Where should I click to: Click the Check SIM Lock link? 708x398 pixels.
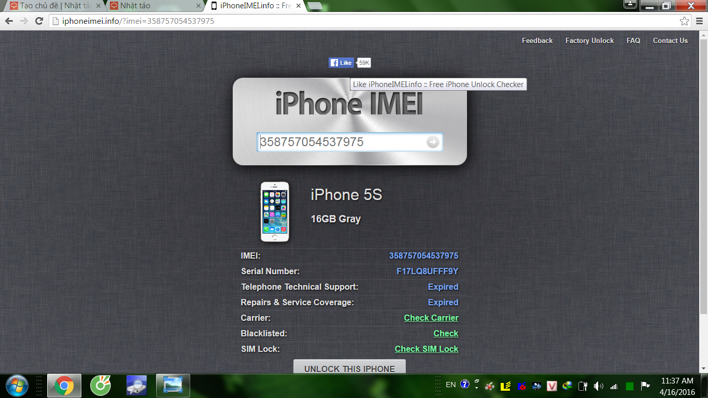(x=427, y=349)
